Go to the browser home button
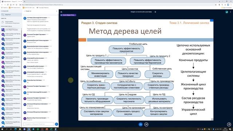Screen dimensions: 233x131 click(11, 5)
